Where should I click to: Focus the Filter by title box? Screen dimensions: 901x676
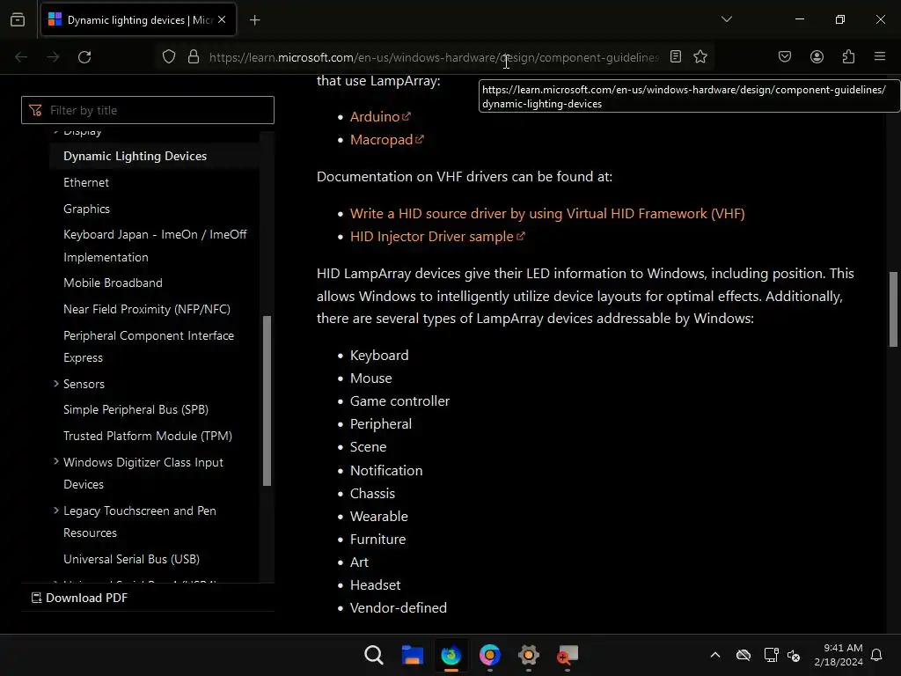(x=148, y=110)
